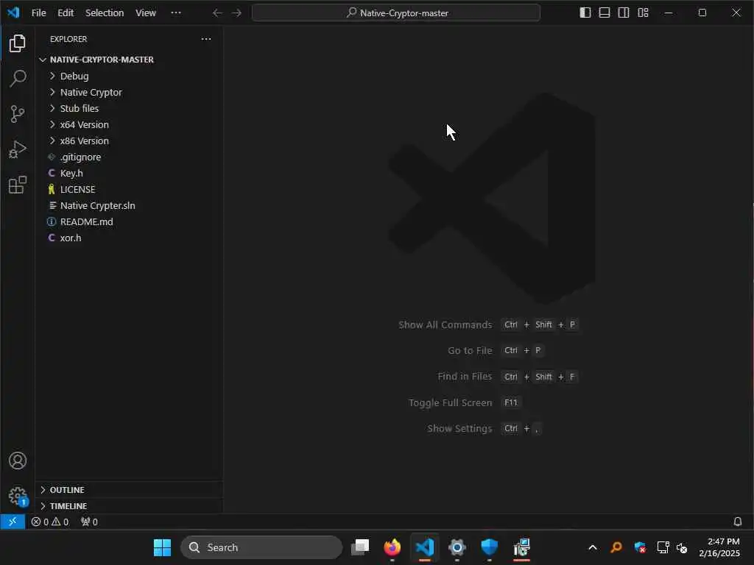Expand the x86 Version folder
The height and width of the screenshot is (565, 754).
[129, 141]
